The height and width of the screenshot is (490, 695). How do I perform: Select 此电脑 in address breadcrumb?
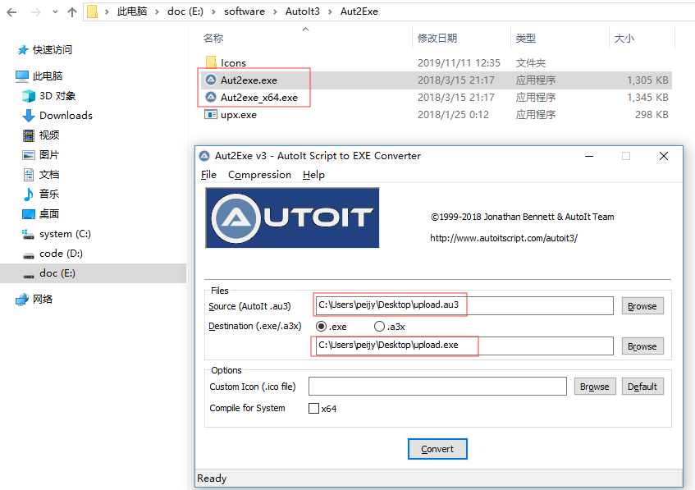131,11
